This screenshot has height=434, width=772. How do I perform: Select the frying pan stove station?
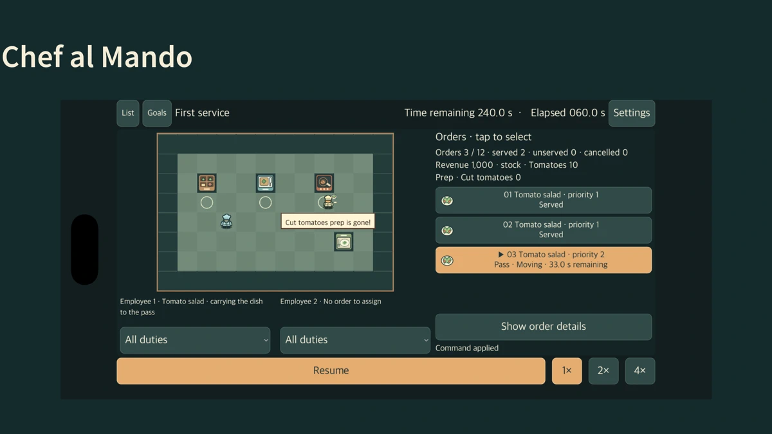(324, 183)
